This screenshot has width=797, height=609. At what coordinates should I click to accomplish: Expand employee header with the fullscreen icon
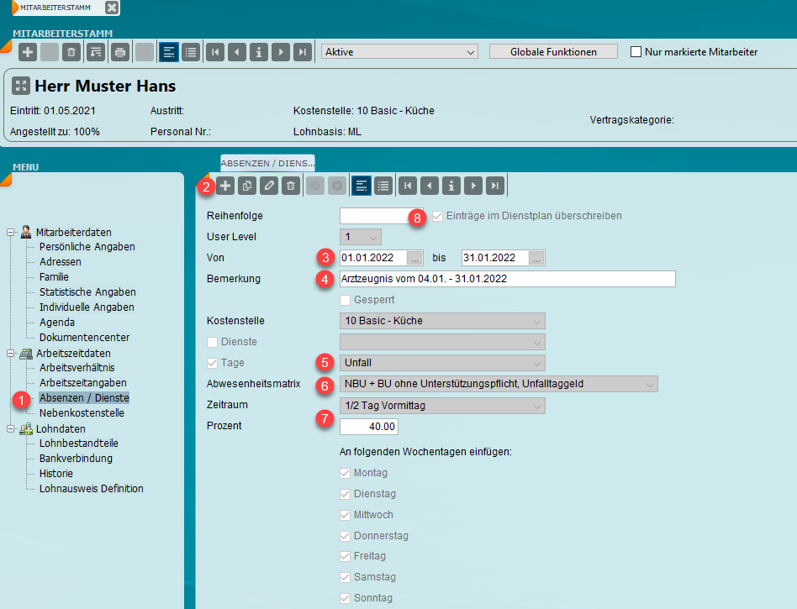point(21,87)
